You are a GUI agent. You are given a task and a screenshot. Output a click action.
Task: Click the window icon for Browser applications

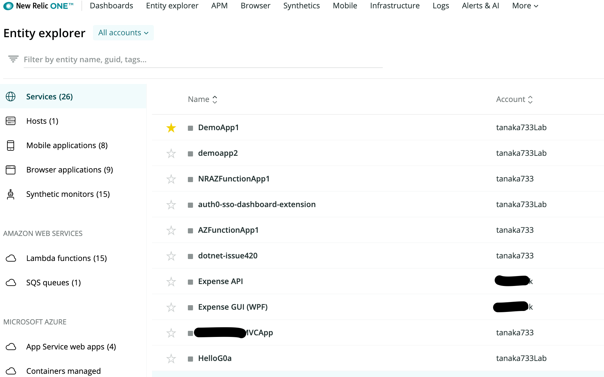click(x=11, y=170)
